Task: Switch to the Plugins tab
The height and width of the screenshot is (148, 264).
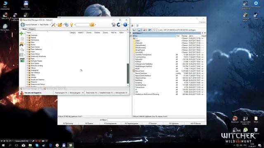Action: pyautogui.click(x=32, y=29)
